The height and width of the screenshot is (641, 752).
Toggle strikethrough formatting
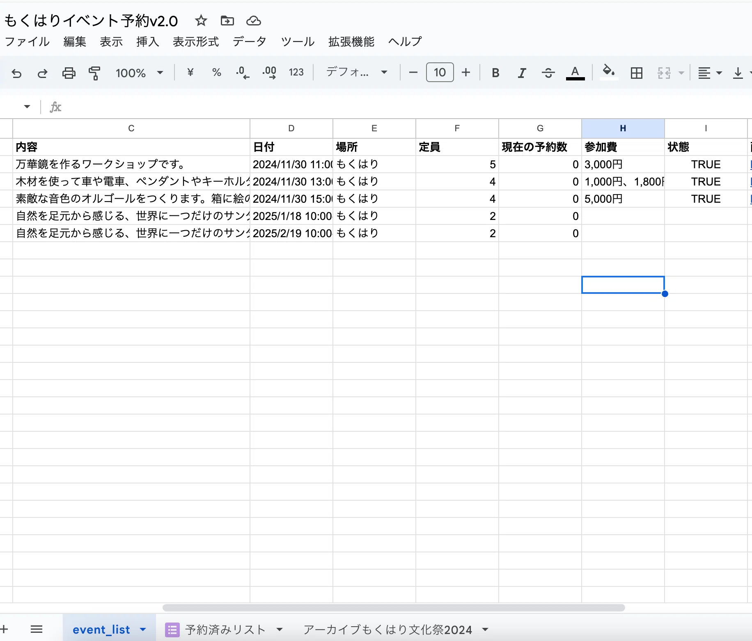point(548,73)
